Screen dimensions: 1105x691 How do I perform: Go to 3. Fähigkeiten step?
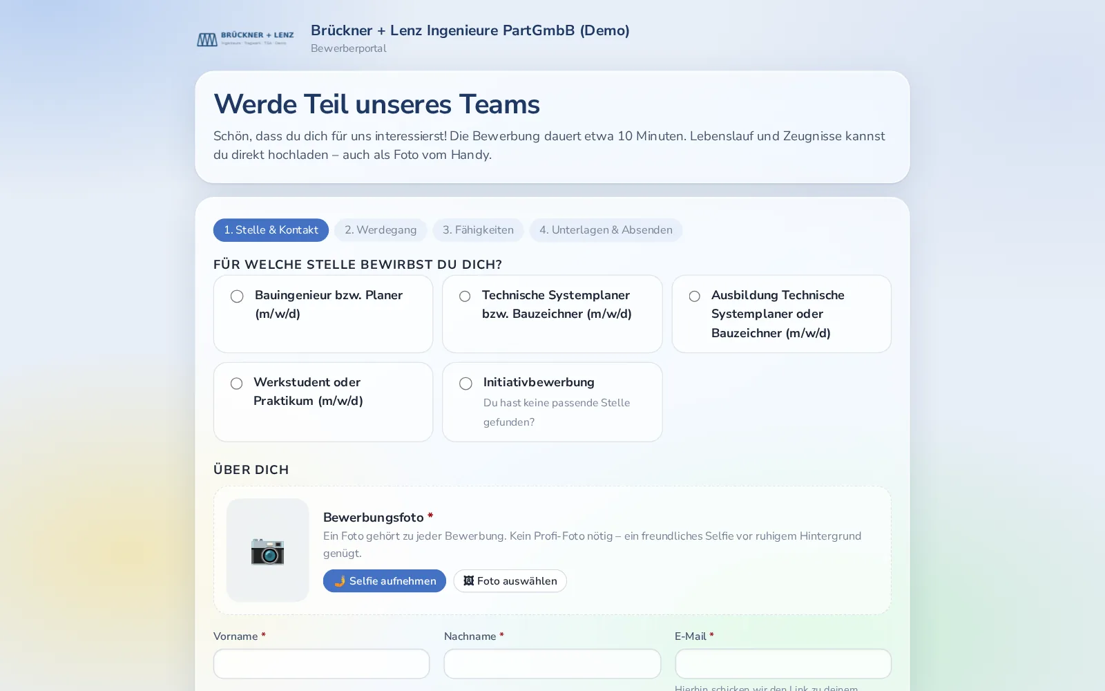pos(478,230)
